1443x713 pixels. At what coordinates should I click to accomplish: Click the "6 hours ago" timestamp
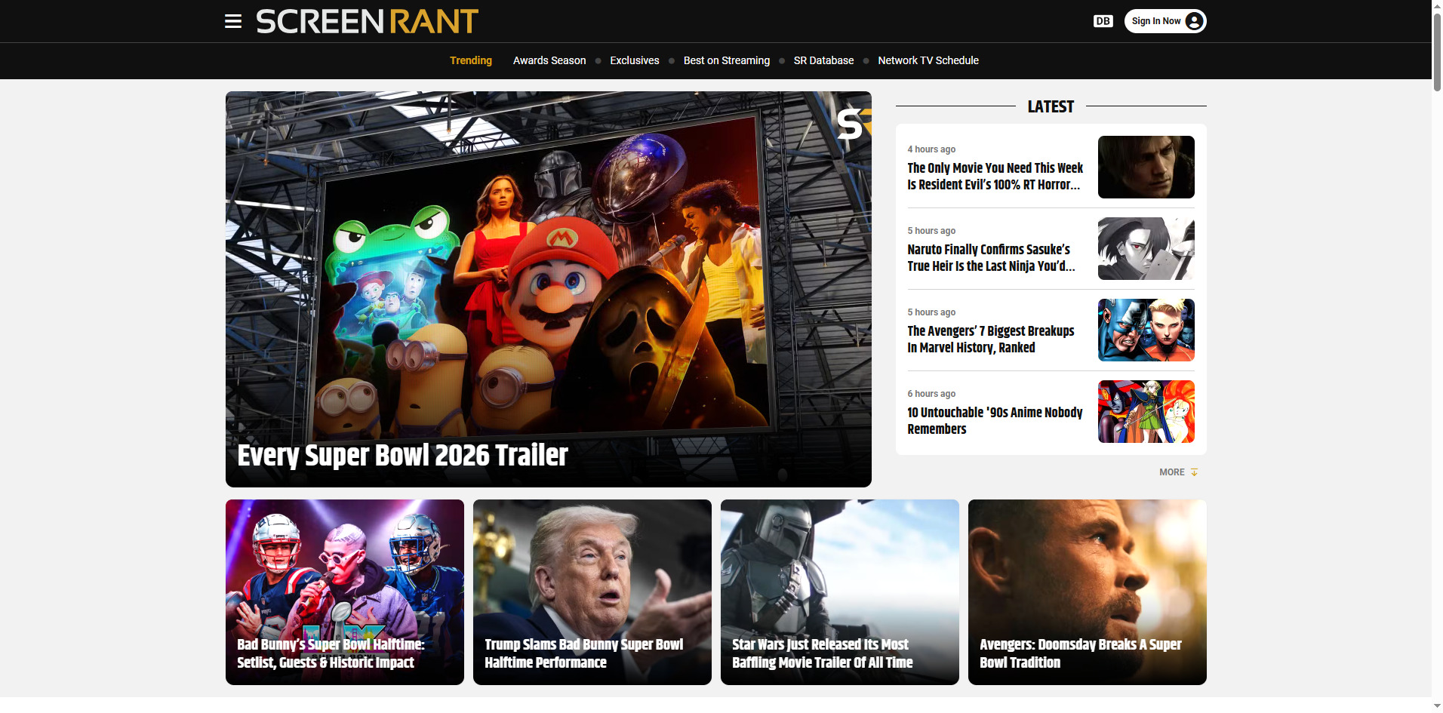tap(931, 394)
